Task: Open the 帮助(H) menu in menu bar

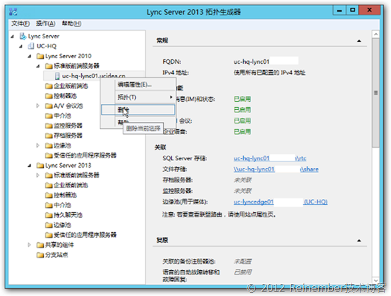Action: pyautogui.click(x=71, y=24)
